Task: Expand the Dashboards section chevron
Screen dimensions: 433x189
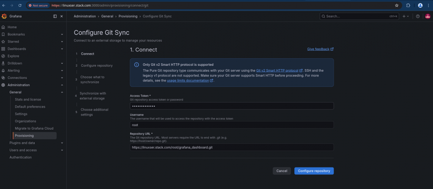Action: coord(62,49)
